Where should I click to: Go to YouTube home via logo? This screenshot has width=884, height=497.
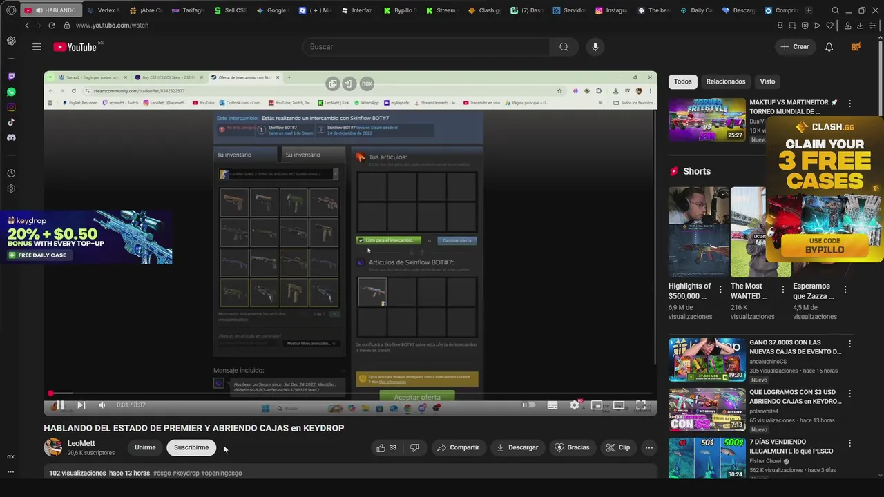[x=75, y=47]
